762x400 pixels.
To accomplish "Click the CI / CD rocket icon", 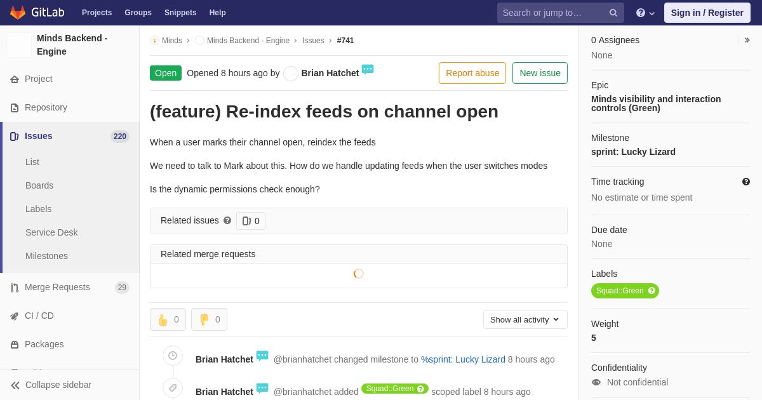I will point(15,316).
